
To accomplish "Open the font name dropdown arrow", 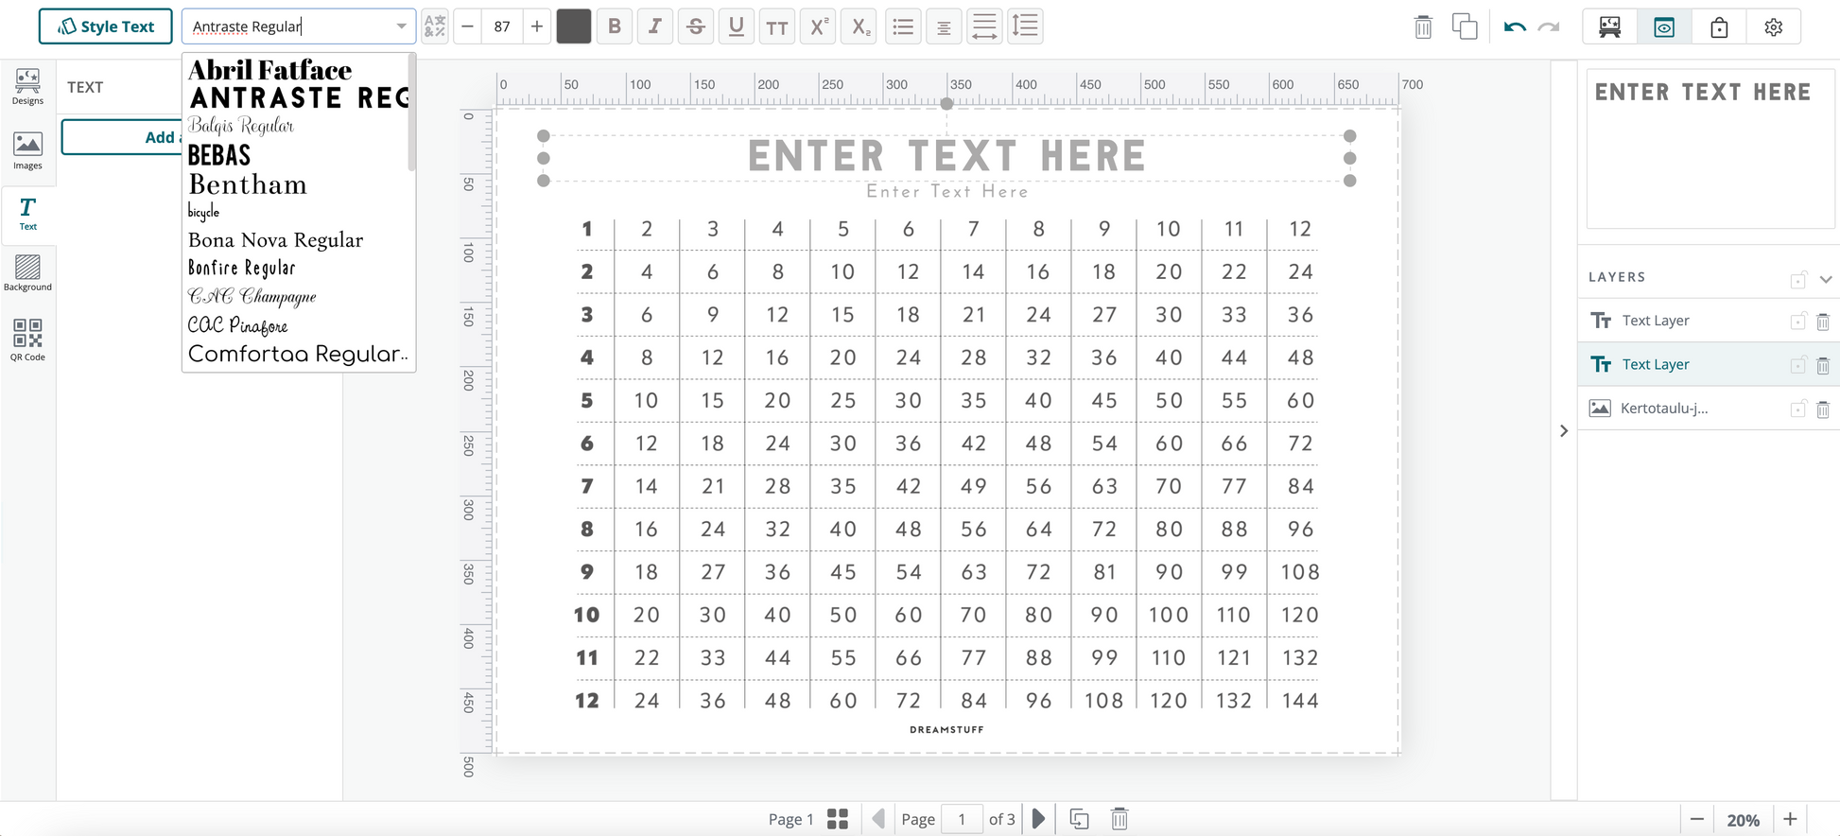I will pyautogui.click(x=401, y=26).
